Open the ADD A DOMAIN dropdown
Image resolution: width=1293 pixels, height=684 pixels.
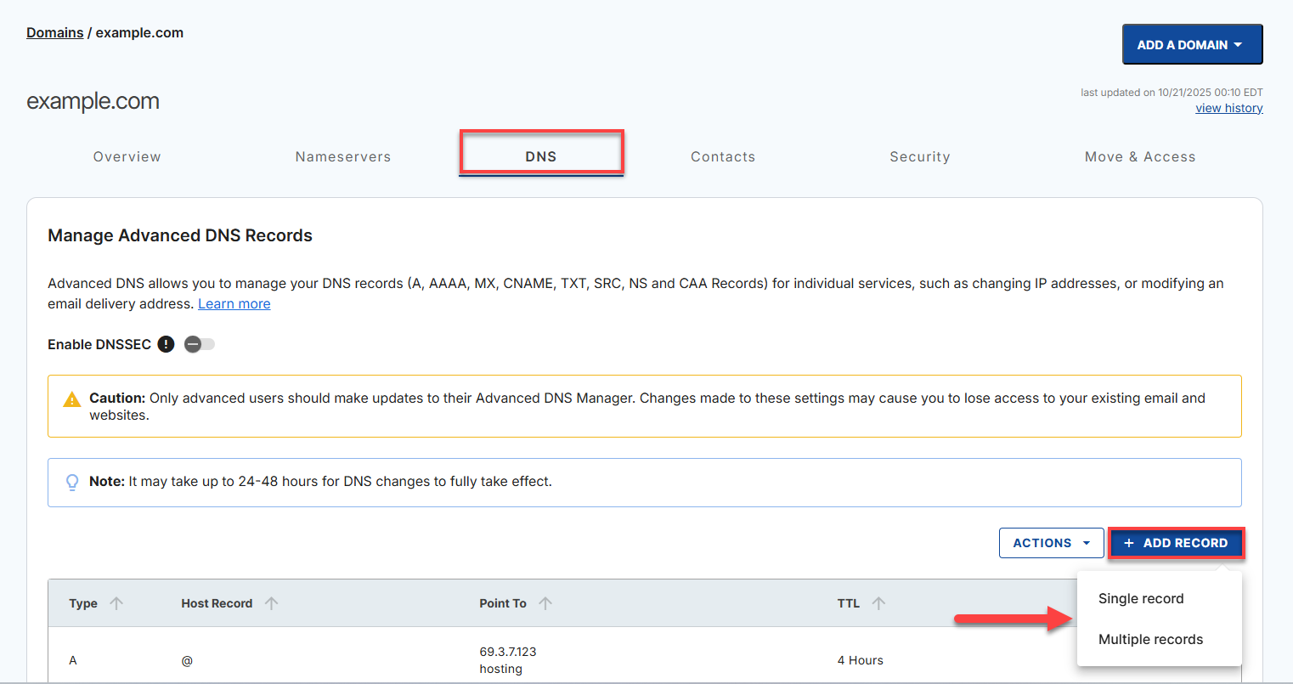[x=1192, y=43]
